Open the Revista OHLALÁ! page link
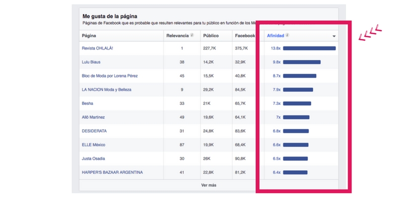 (98, 48)
